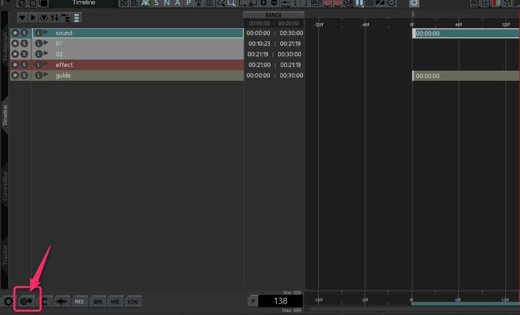Switch to the Curve Editor side tab
The width and height of the screenshot is (520, 315).
(x=5, y=186)
